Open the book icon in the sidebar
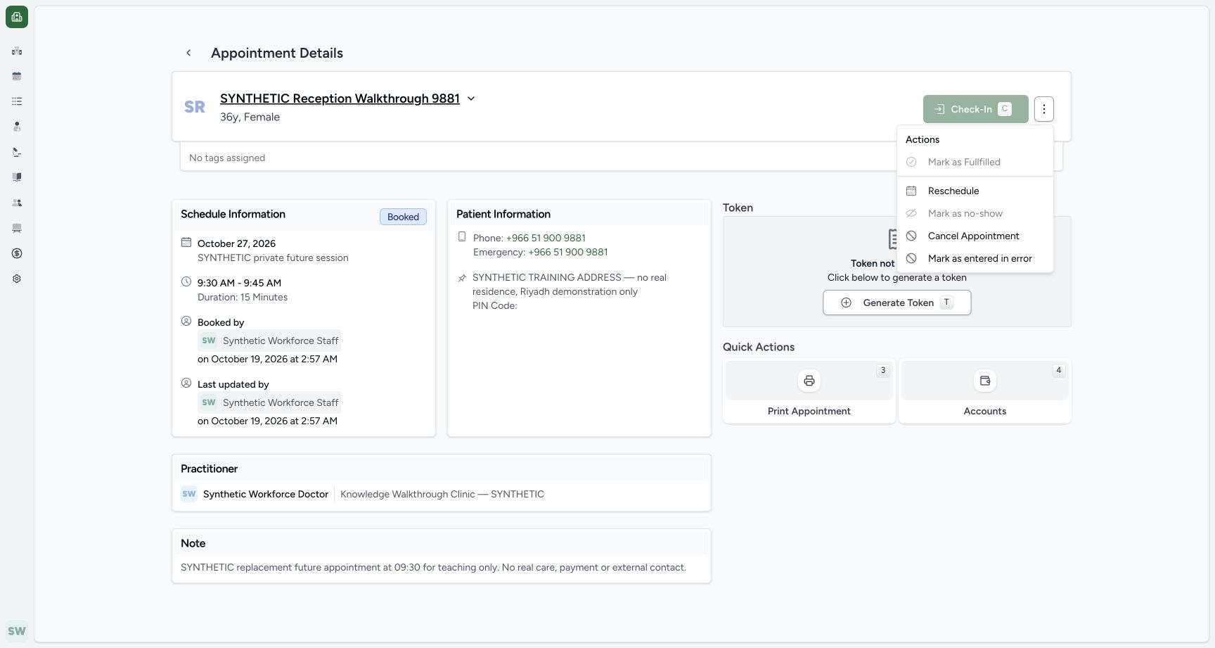The height and width of the screenshot is (648, 1215). [x=17, y=177]
